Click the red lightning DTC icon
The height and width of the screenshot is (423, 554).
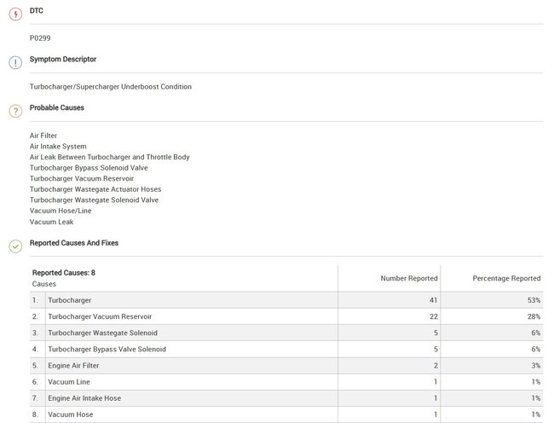tap(15, 14)
